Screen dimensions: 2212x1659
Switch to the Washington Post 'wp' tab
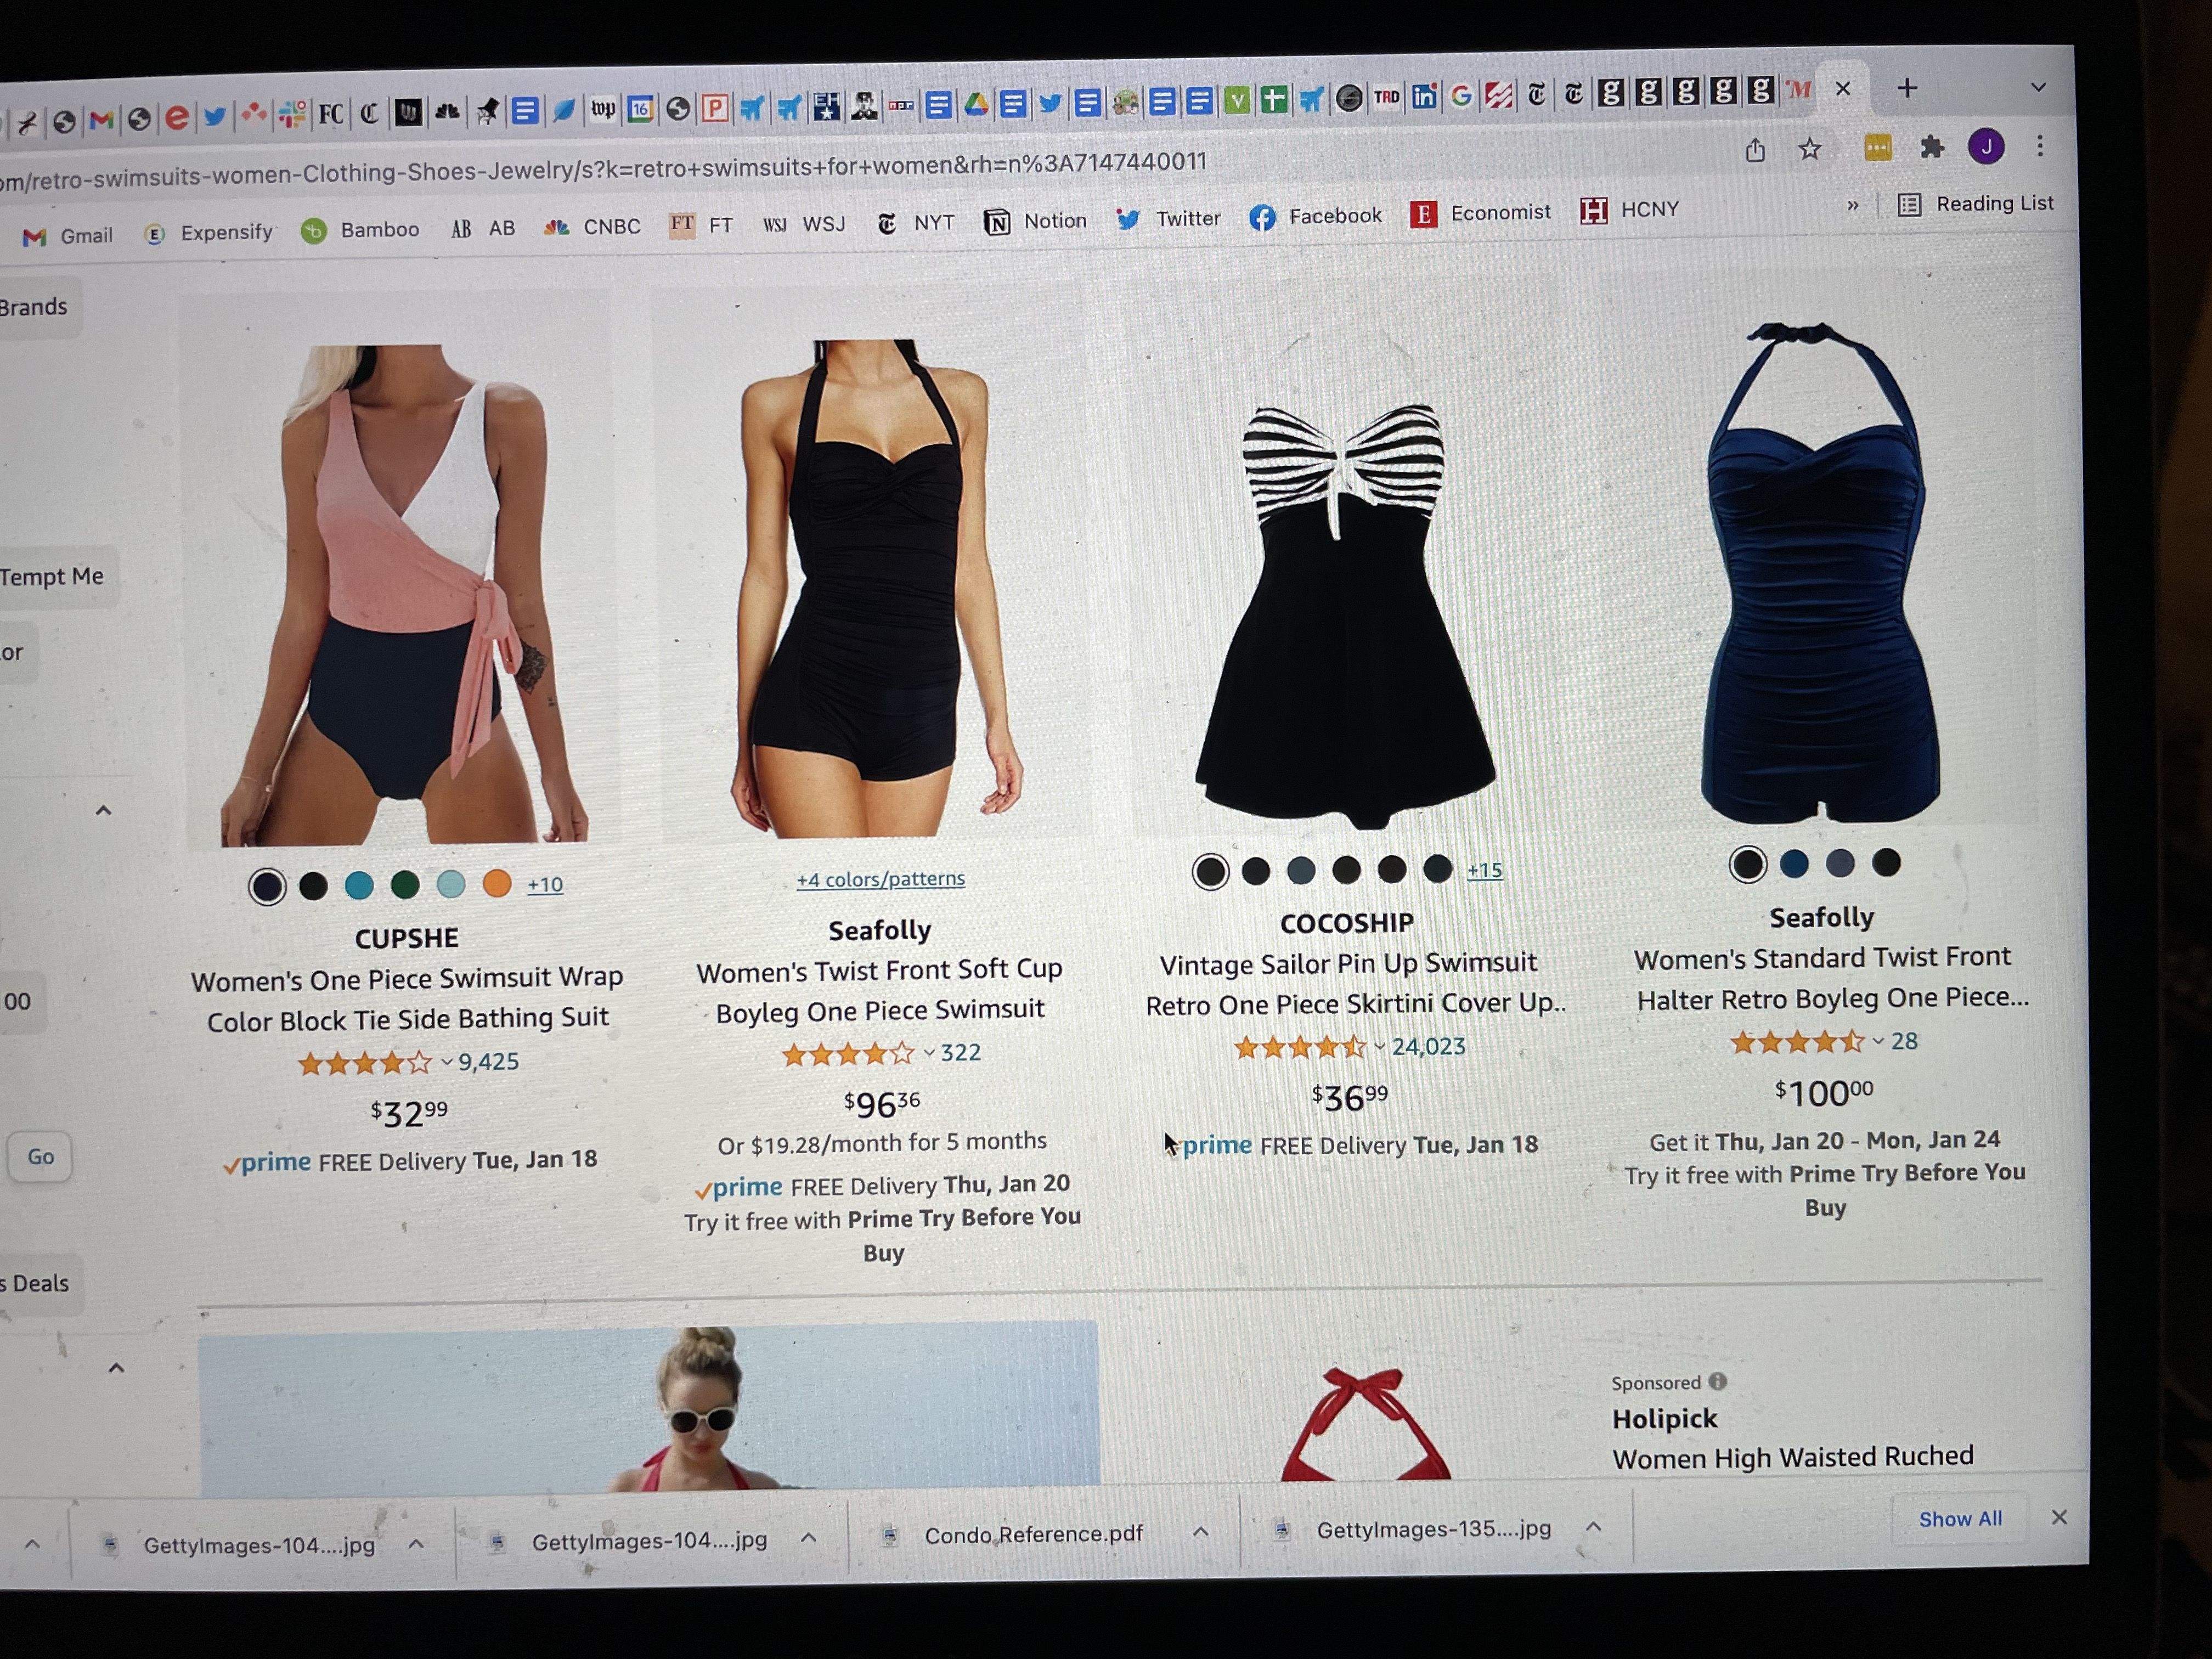tap(603, 108)
